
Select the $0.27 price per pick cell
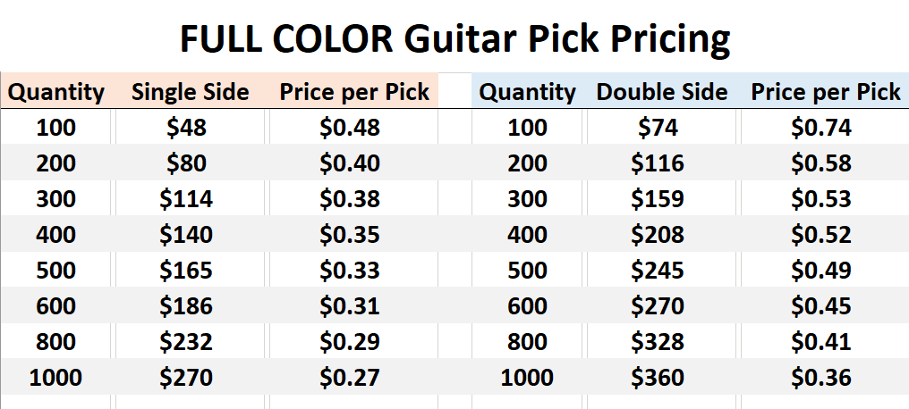tap(350, 378)
